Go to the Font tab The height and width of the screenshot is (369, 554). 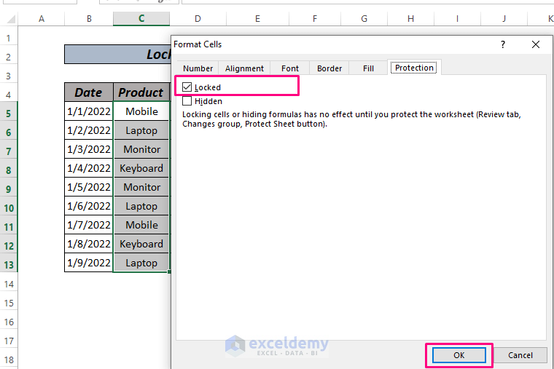click(x=290, y=68)
